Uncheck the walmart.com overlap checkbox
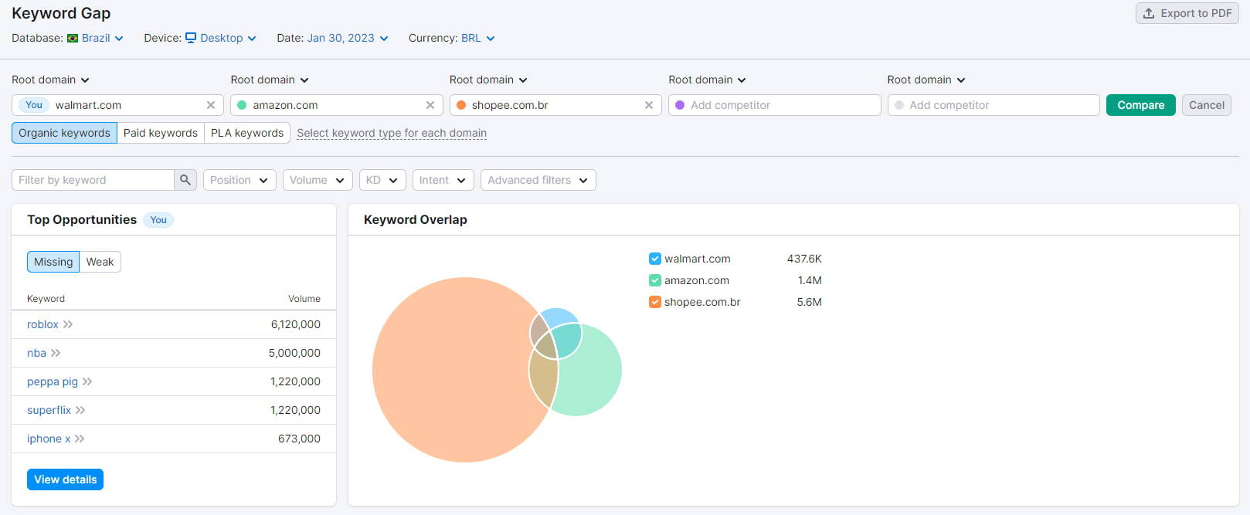 click(655, 259)
